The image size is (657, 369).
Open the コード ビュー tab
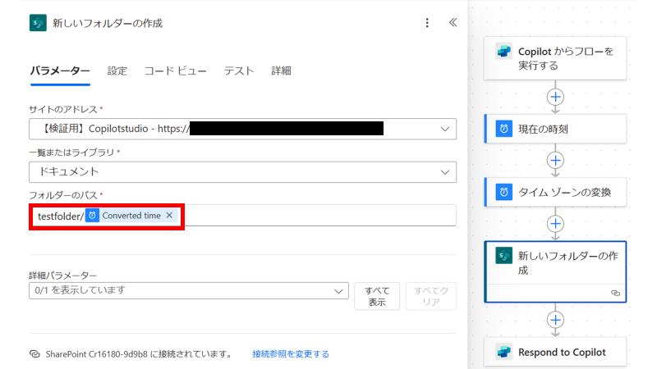176,71
